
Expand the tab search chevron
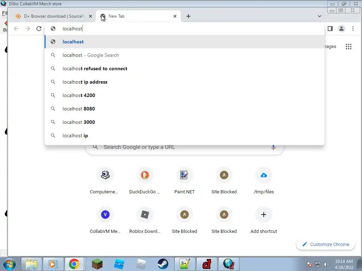320,16
